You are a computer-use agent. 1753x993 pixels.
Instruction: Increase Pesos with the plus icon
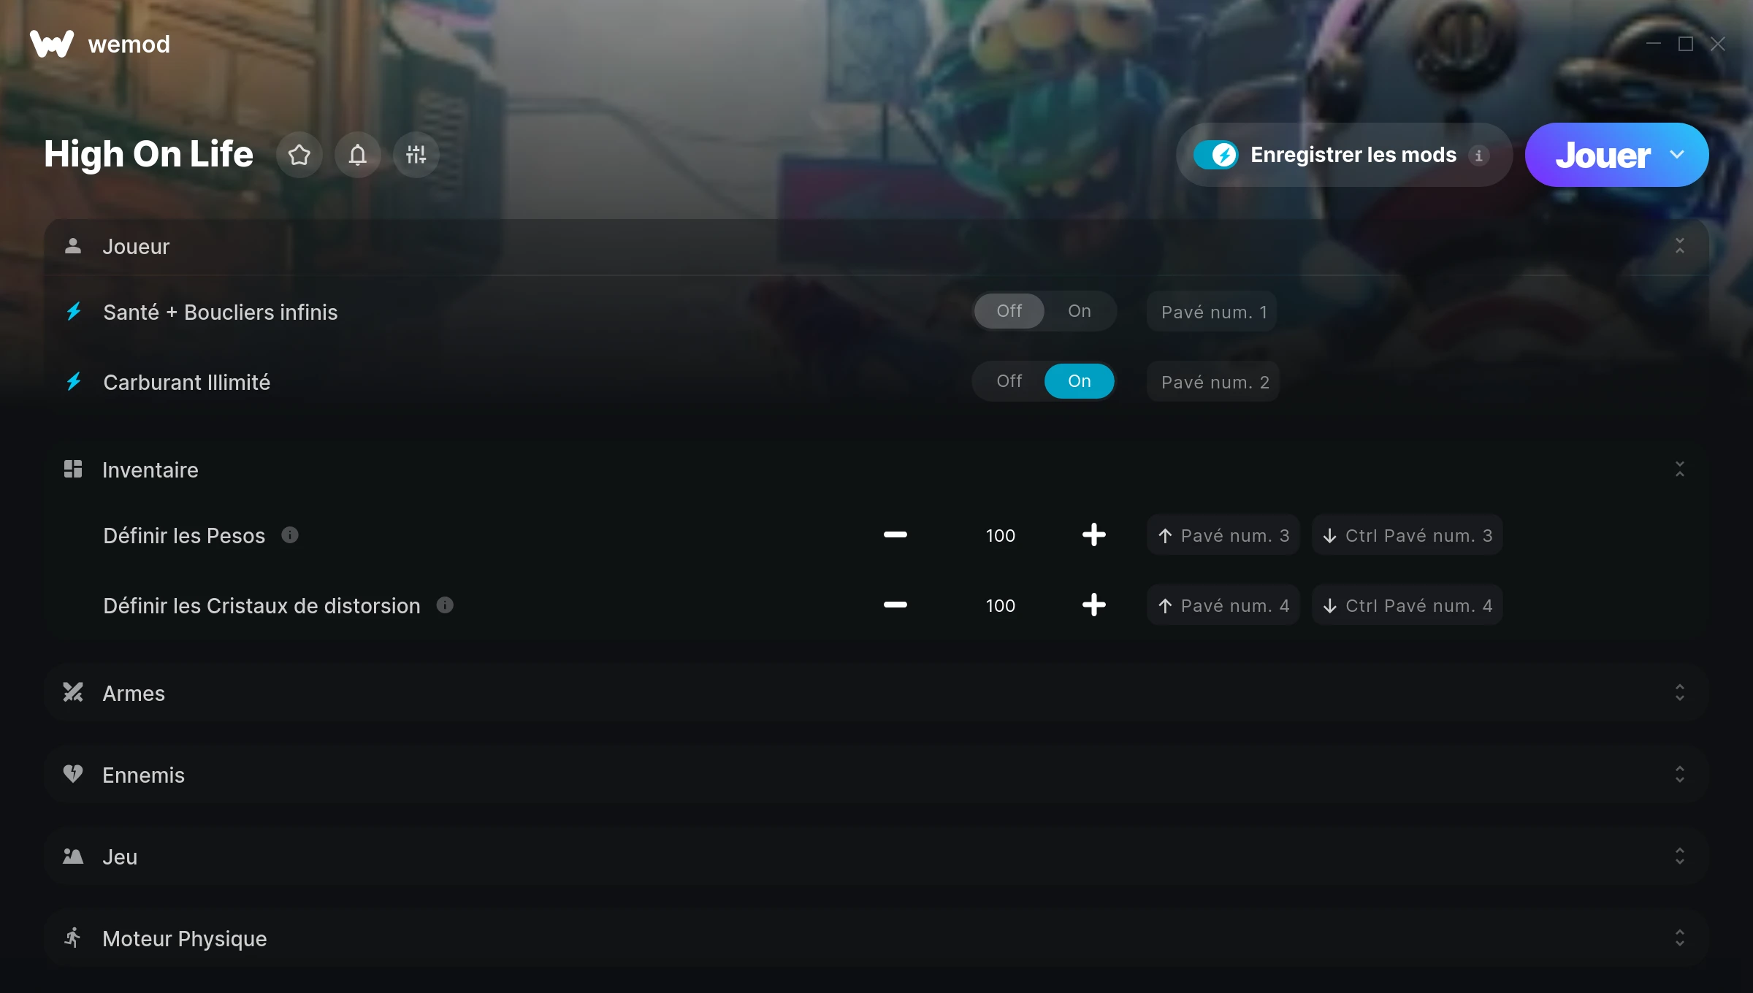(x=1093, y=535)
